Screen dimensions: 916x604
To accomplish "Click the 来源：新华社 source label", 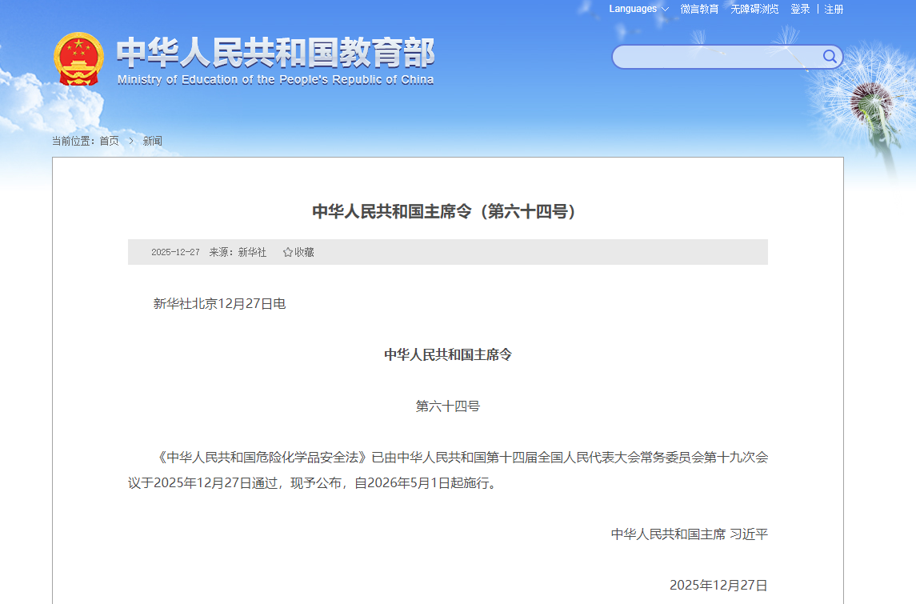I will (238, 252).
